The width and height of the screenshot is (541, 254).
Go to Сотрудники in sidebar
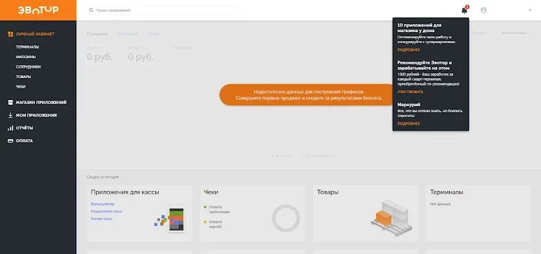pyautogui.click(x=28, y=67)
